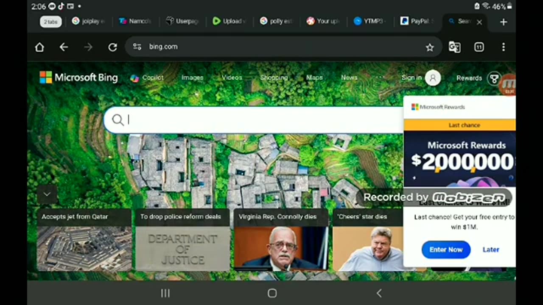Viewport: 543px width, 305px height.
Task: Switch to the YTMP3 tab
Action: [x=370, y=21]
